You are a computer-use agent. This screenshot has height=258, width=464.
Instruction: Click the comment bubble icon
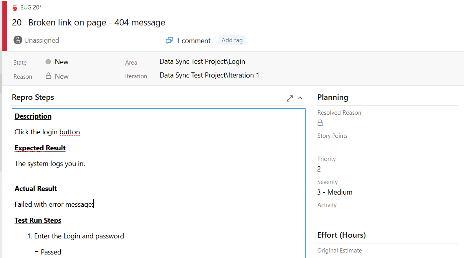tap(169, 40)
